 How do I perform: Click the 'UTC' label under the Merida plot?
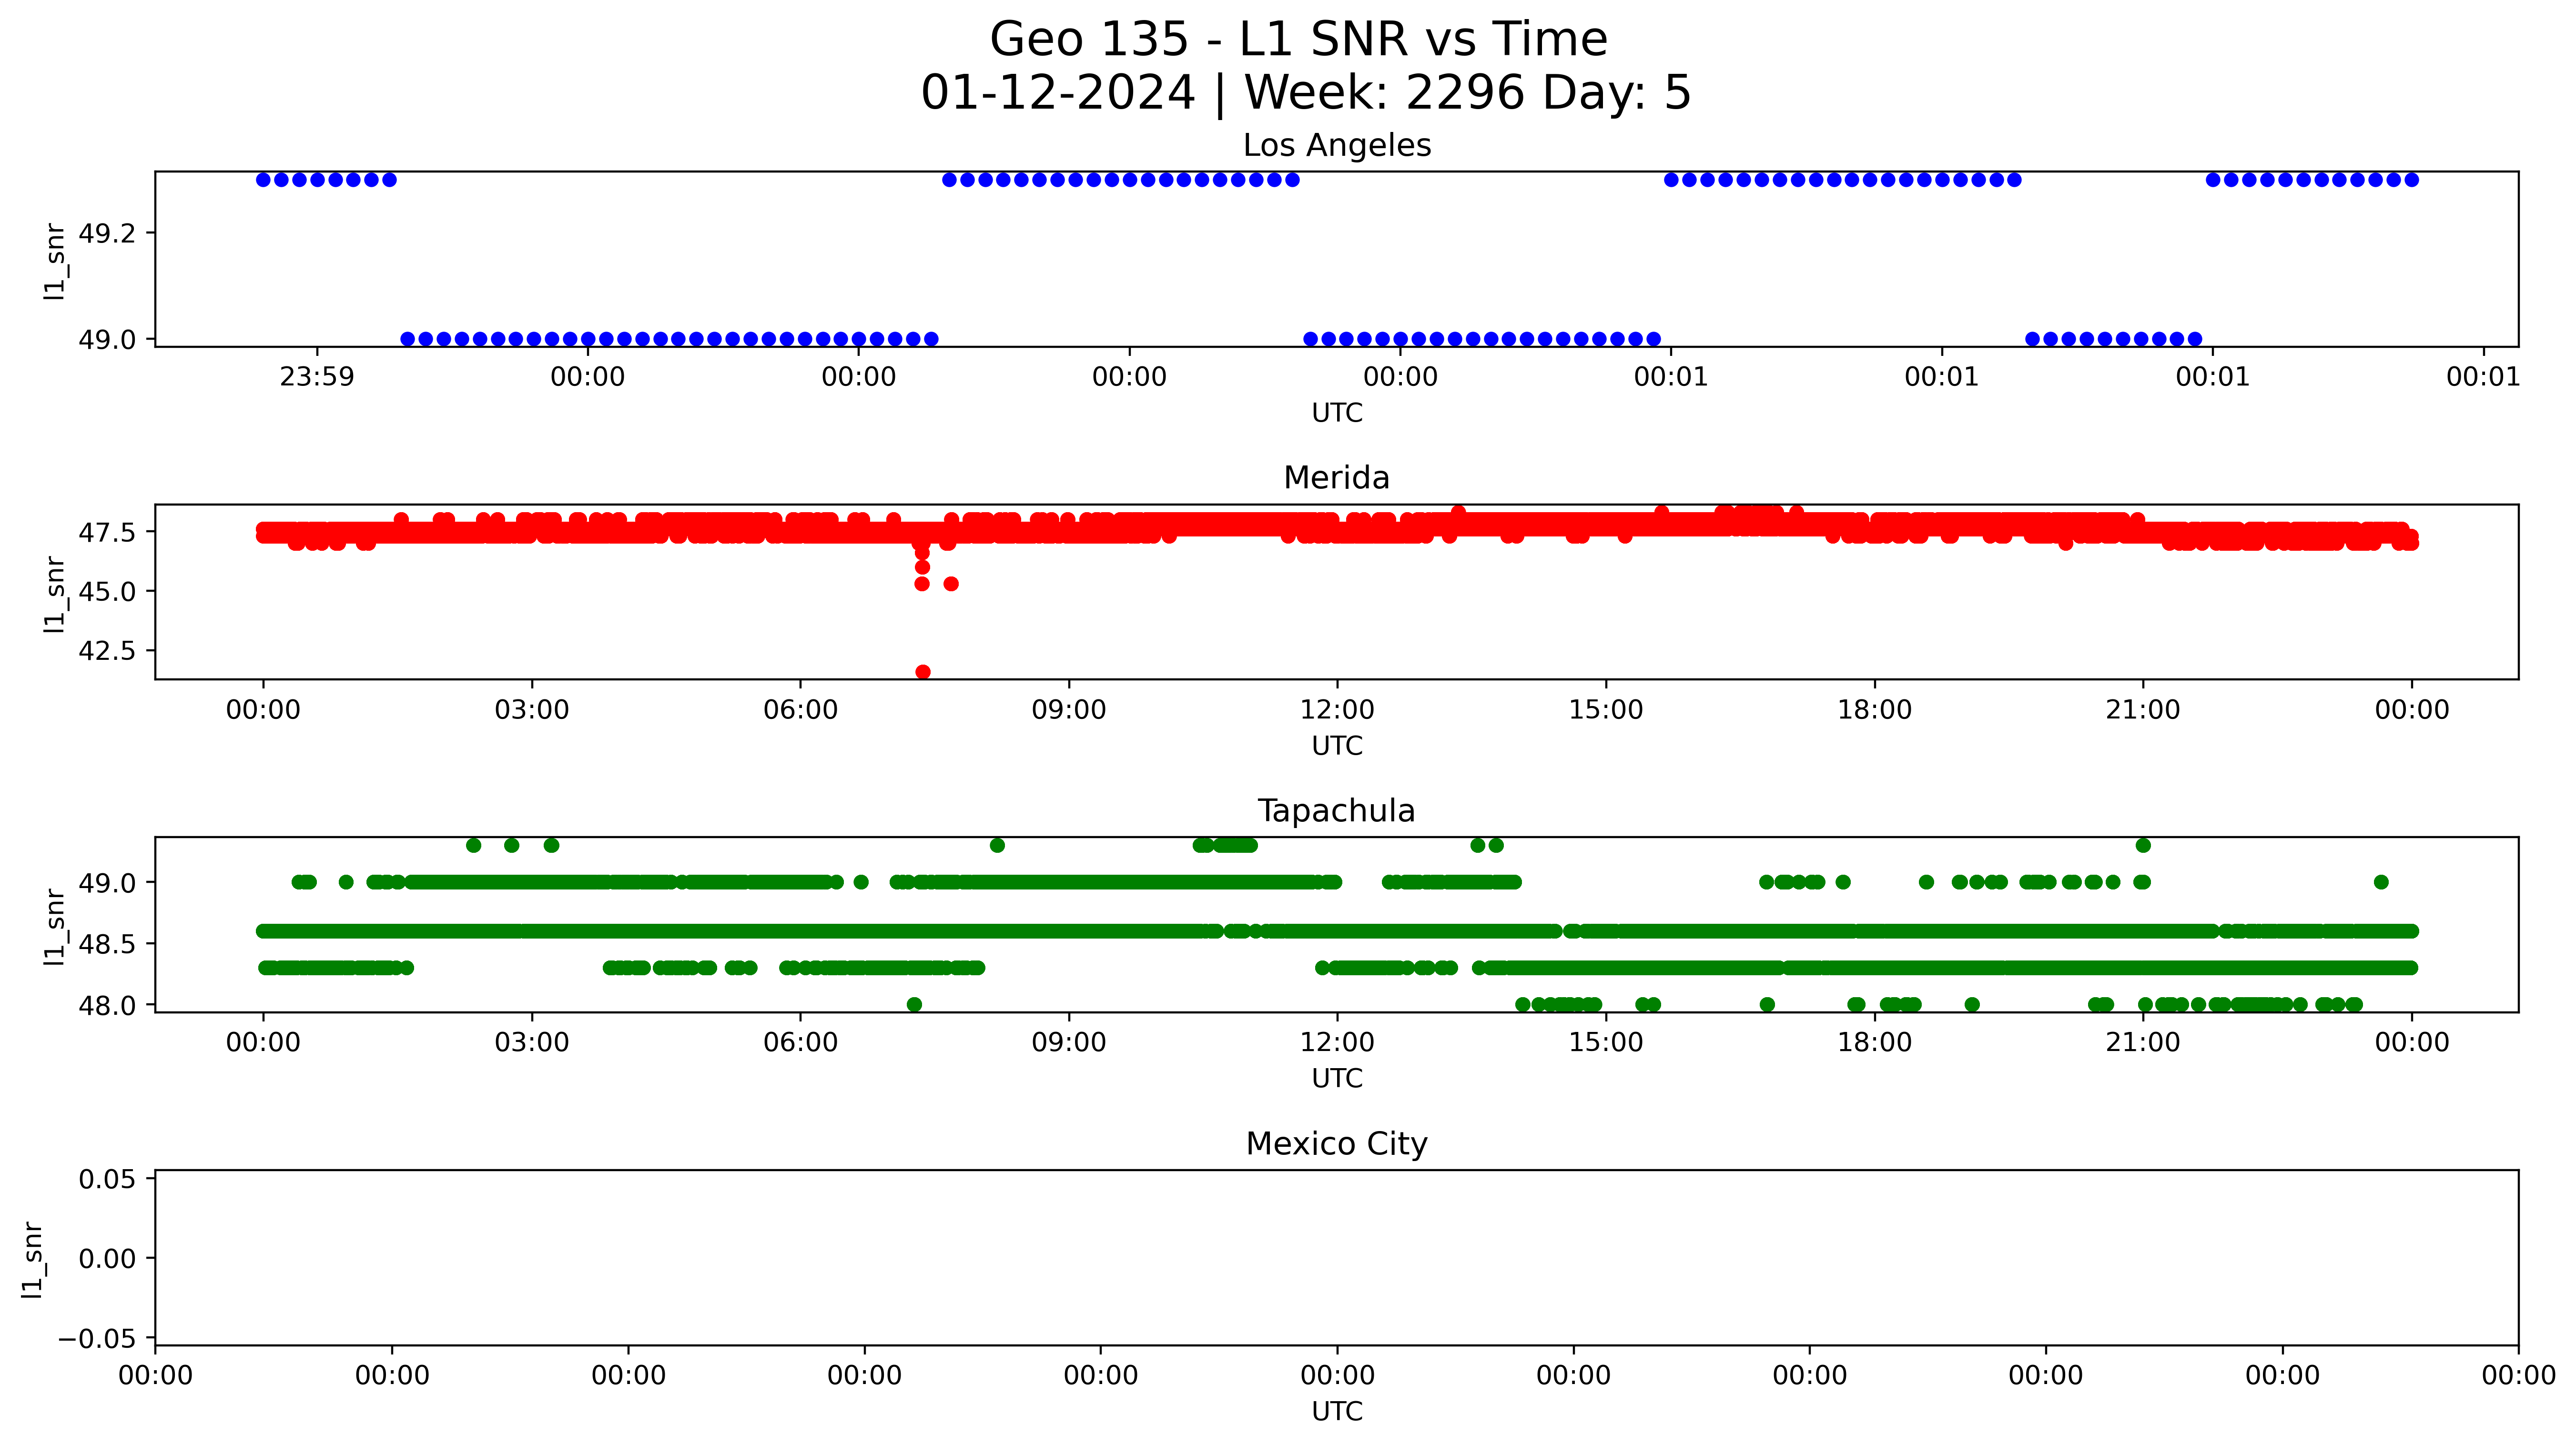1337,746
